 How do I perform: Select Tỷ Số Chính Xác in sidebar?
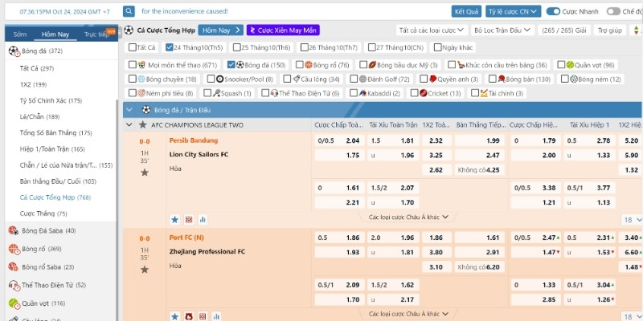[x=51, y=100]
